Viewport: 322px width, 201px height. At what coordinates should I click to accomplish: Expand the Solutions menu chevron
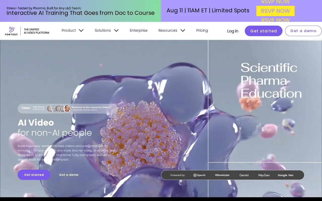(116, 30)
